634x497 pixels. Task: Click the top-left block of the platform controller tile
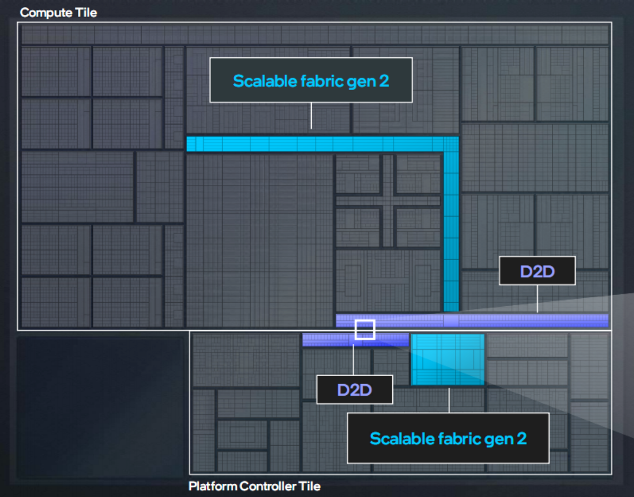tap(246, 360)
